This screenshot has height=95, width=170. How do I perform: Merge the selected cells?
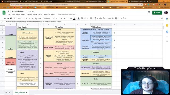coord(85,18)
